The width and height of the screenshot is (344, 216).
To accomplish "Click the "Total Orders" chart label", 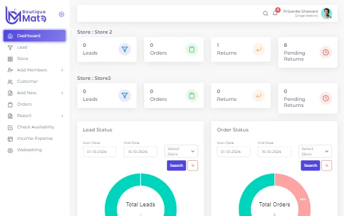I will coord(274,205).
